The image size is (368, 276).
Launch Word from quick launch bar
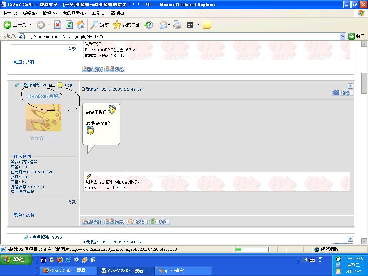pyautogui.click(x=43, y=259)
